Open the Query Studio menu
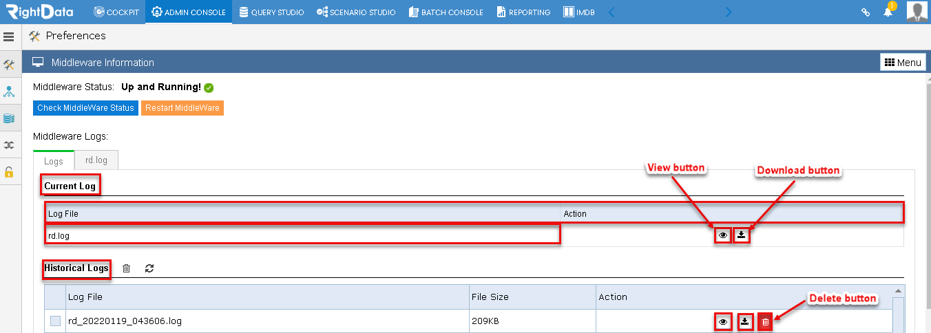 click(271, 12)
